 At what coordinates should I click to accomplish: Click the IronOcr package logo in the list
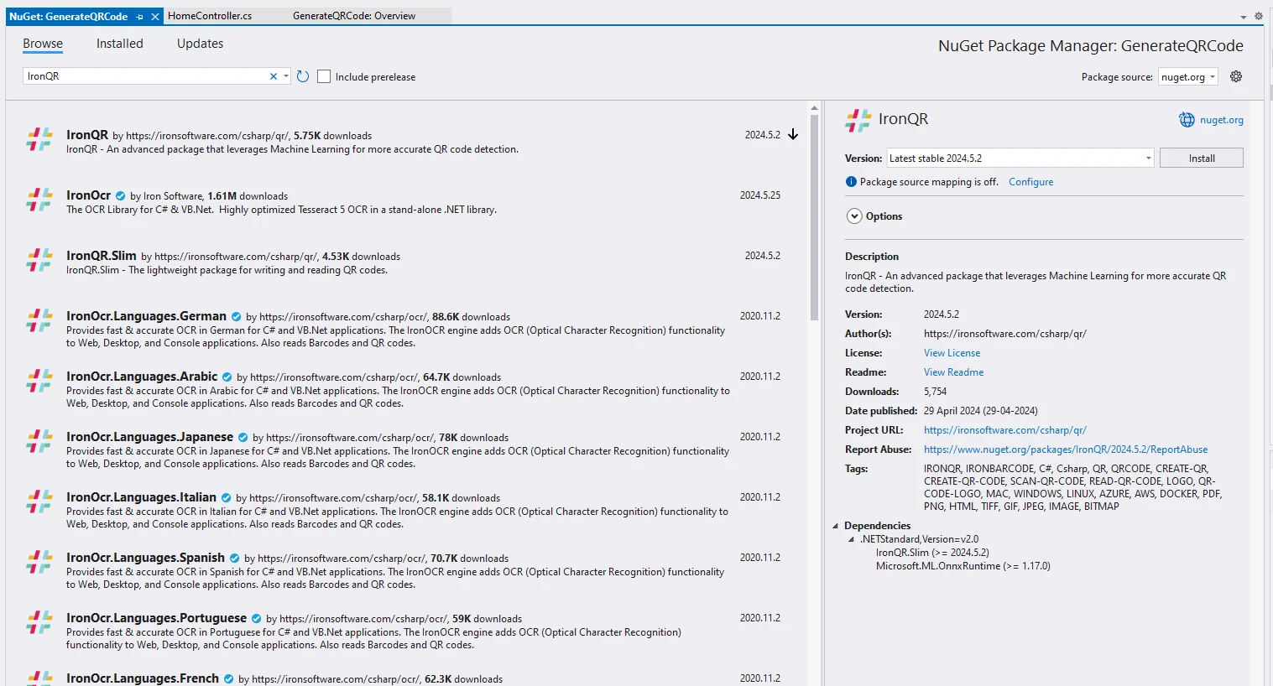[39, 200]
